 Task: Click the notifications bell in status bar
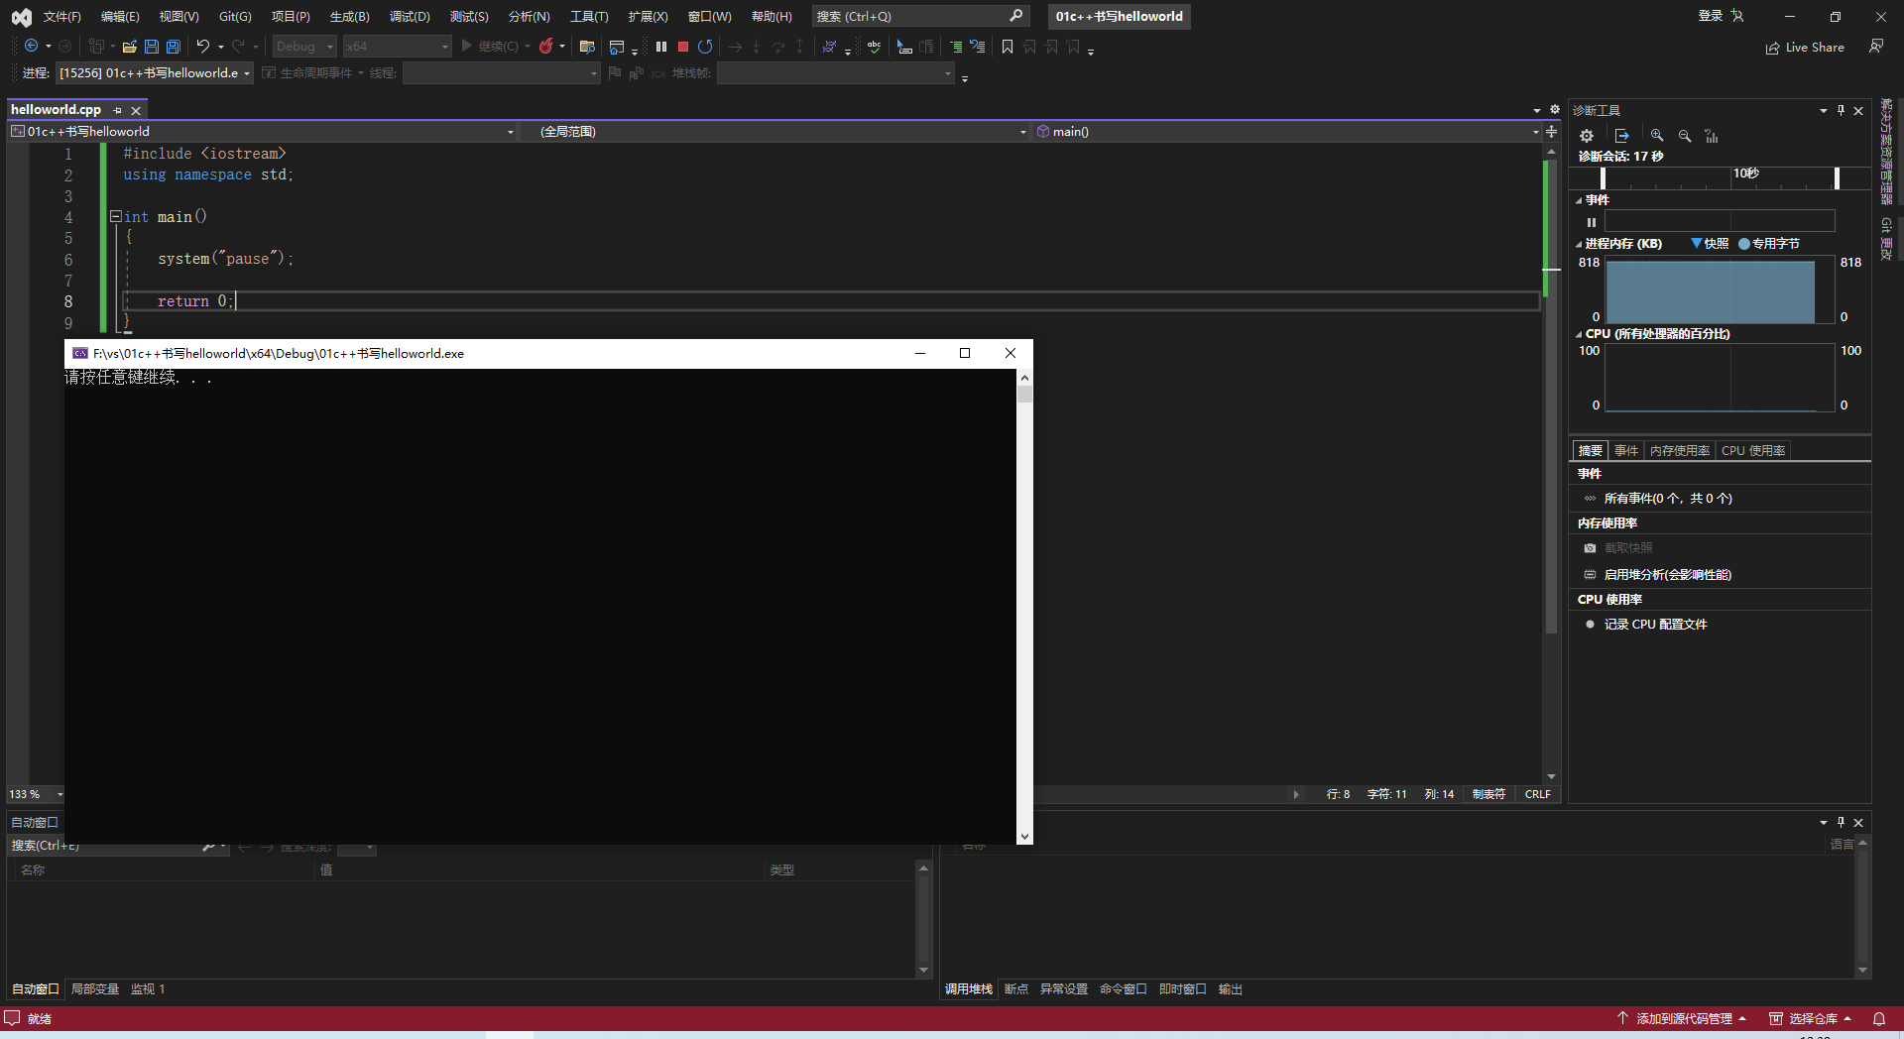pos(1879,1018)
